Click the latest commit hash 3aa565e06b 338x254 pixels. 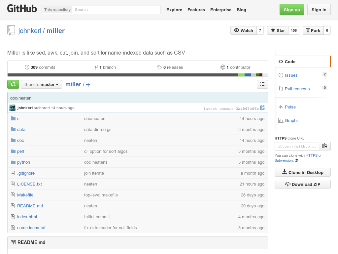click(247, 108)
